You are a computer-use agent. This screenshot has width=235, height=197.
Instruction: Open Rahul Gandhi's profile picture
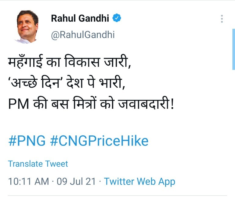26,27
